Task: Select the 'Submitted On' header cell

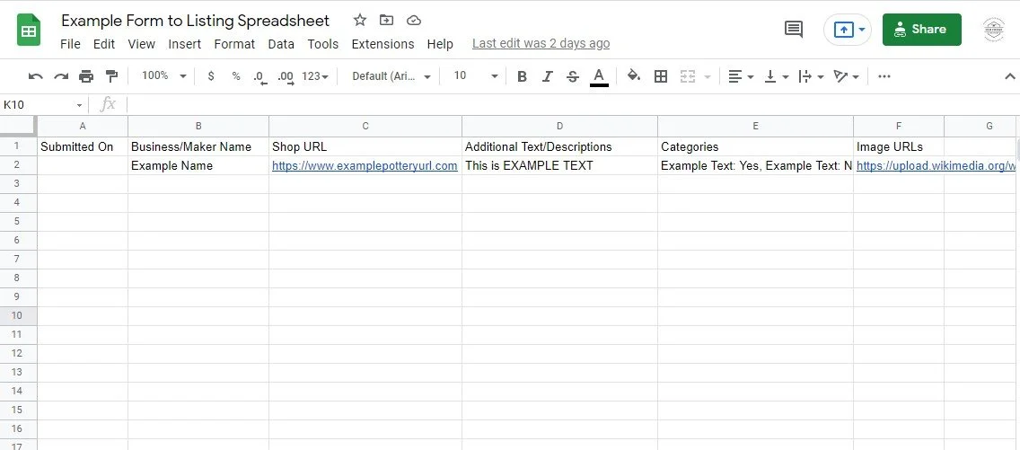Action: click(83, 147)
